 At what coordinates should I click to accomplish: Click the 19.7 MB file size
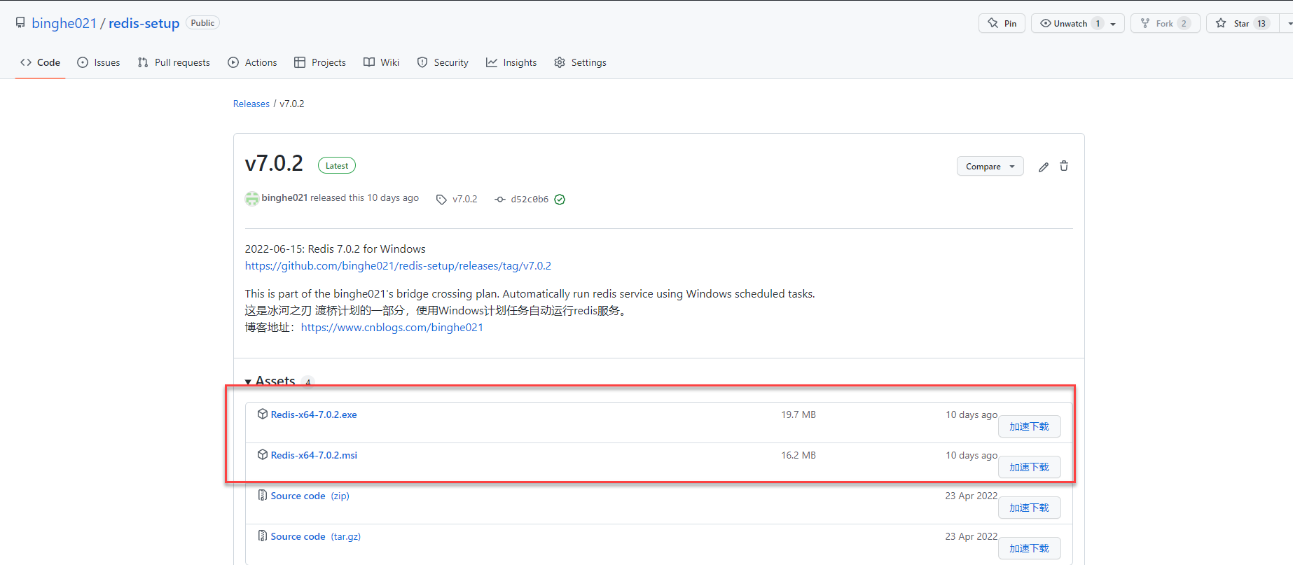[798, 414]
